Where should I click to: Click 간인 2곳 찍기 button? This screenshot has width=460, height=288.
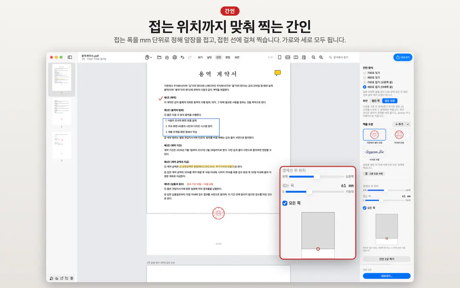(387, 259)
